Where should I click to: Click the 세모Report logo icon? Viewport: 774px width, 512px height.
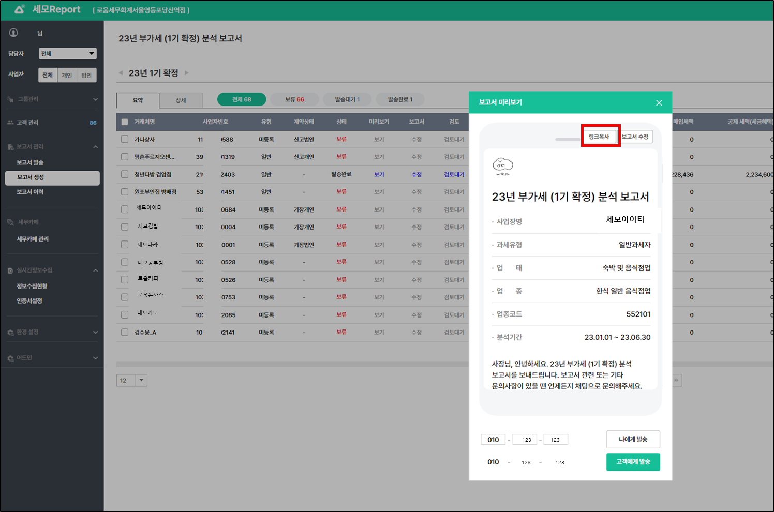click(20, 9)
